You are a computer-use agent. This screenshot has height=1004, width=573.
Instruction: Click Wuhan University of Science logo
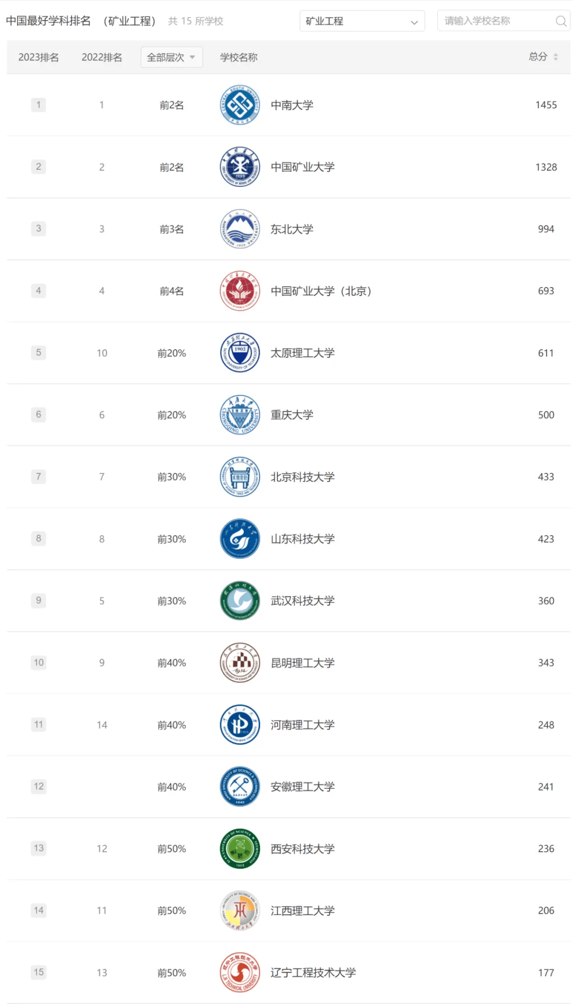tap(240, 601)
